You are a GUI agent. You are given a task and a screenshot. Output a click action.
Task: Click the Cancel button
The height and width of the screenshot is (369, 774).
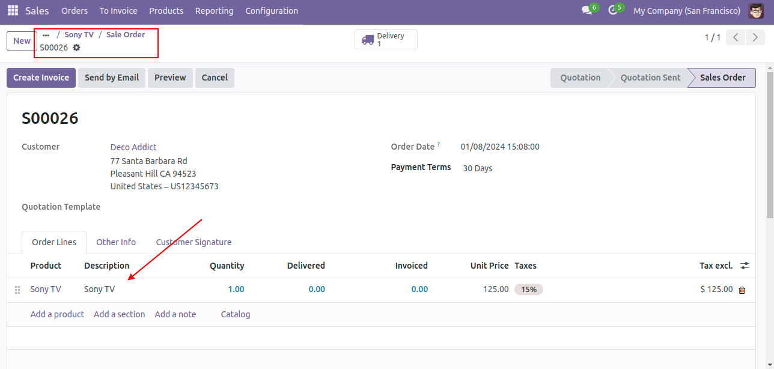click(215, 78)
